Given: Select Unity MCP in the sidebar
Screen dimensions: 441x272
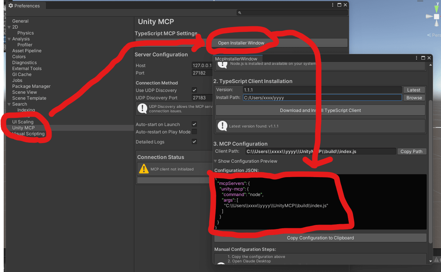Looking at the screenshot, I should 23,127.
